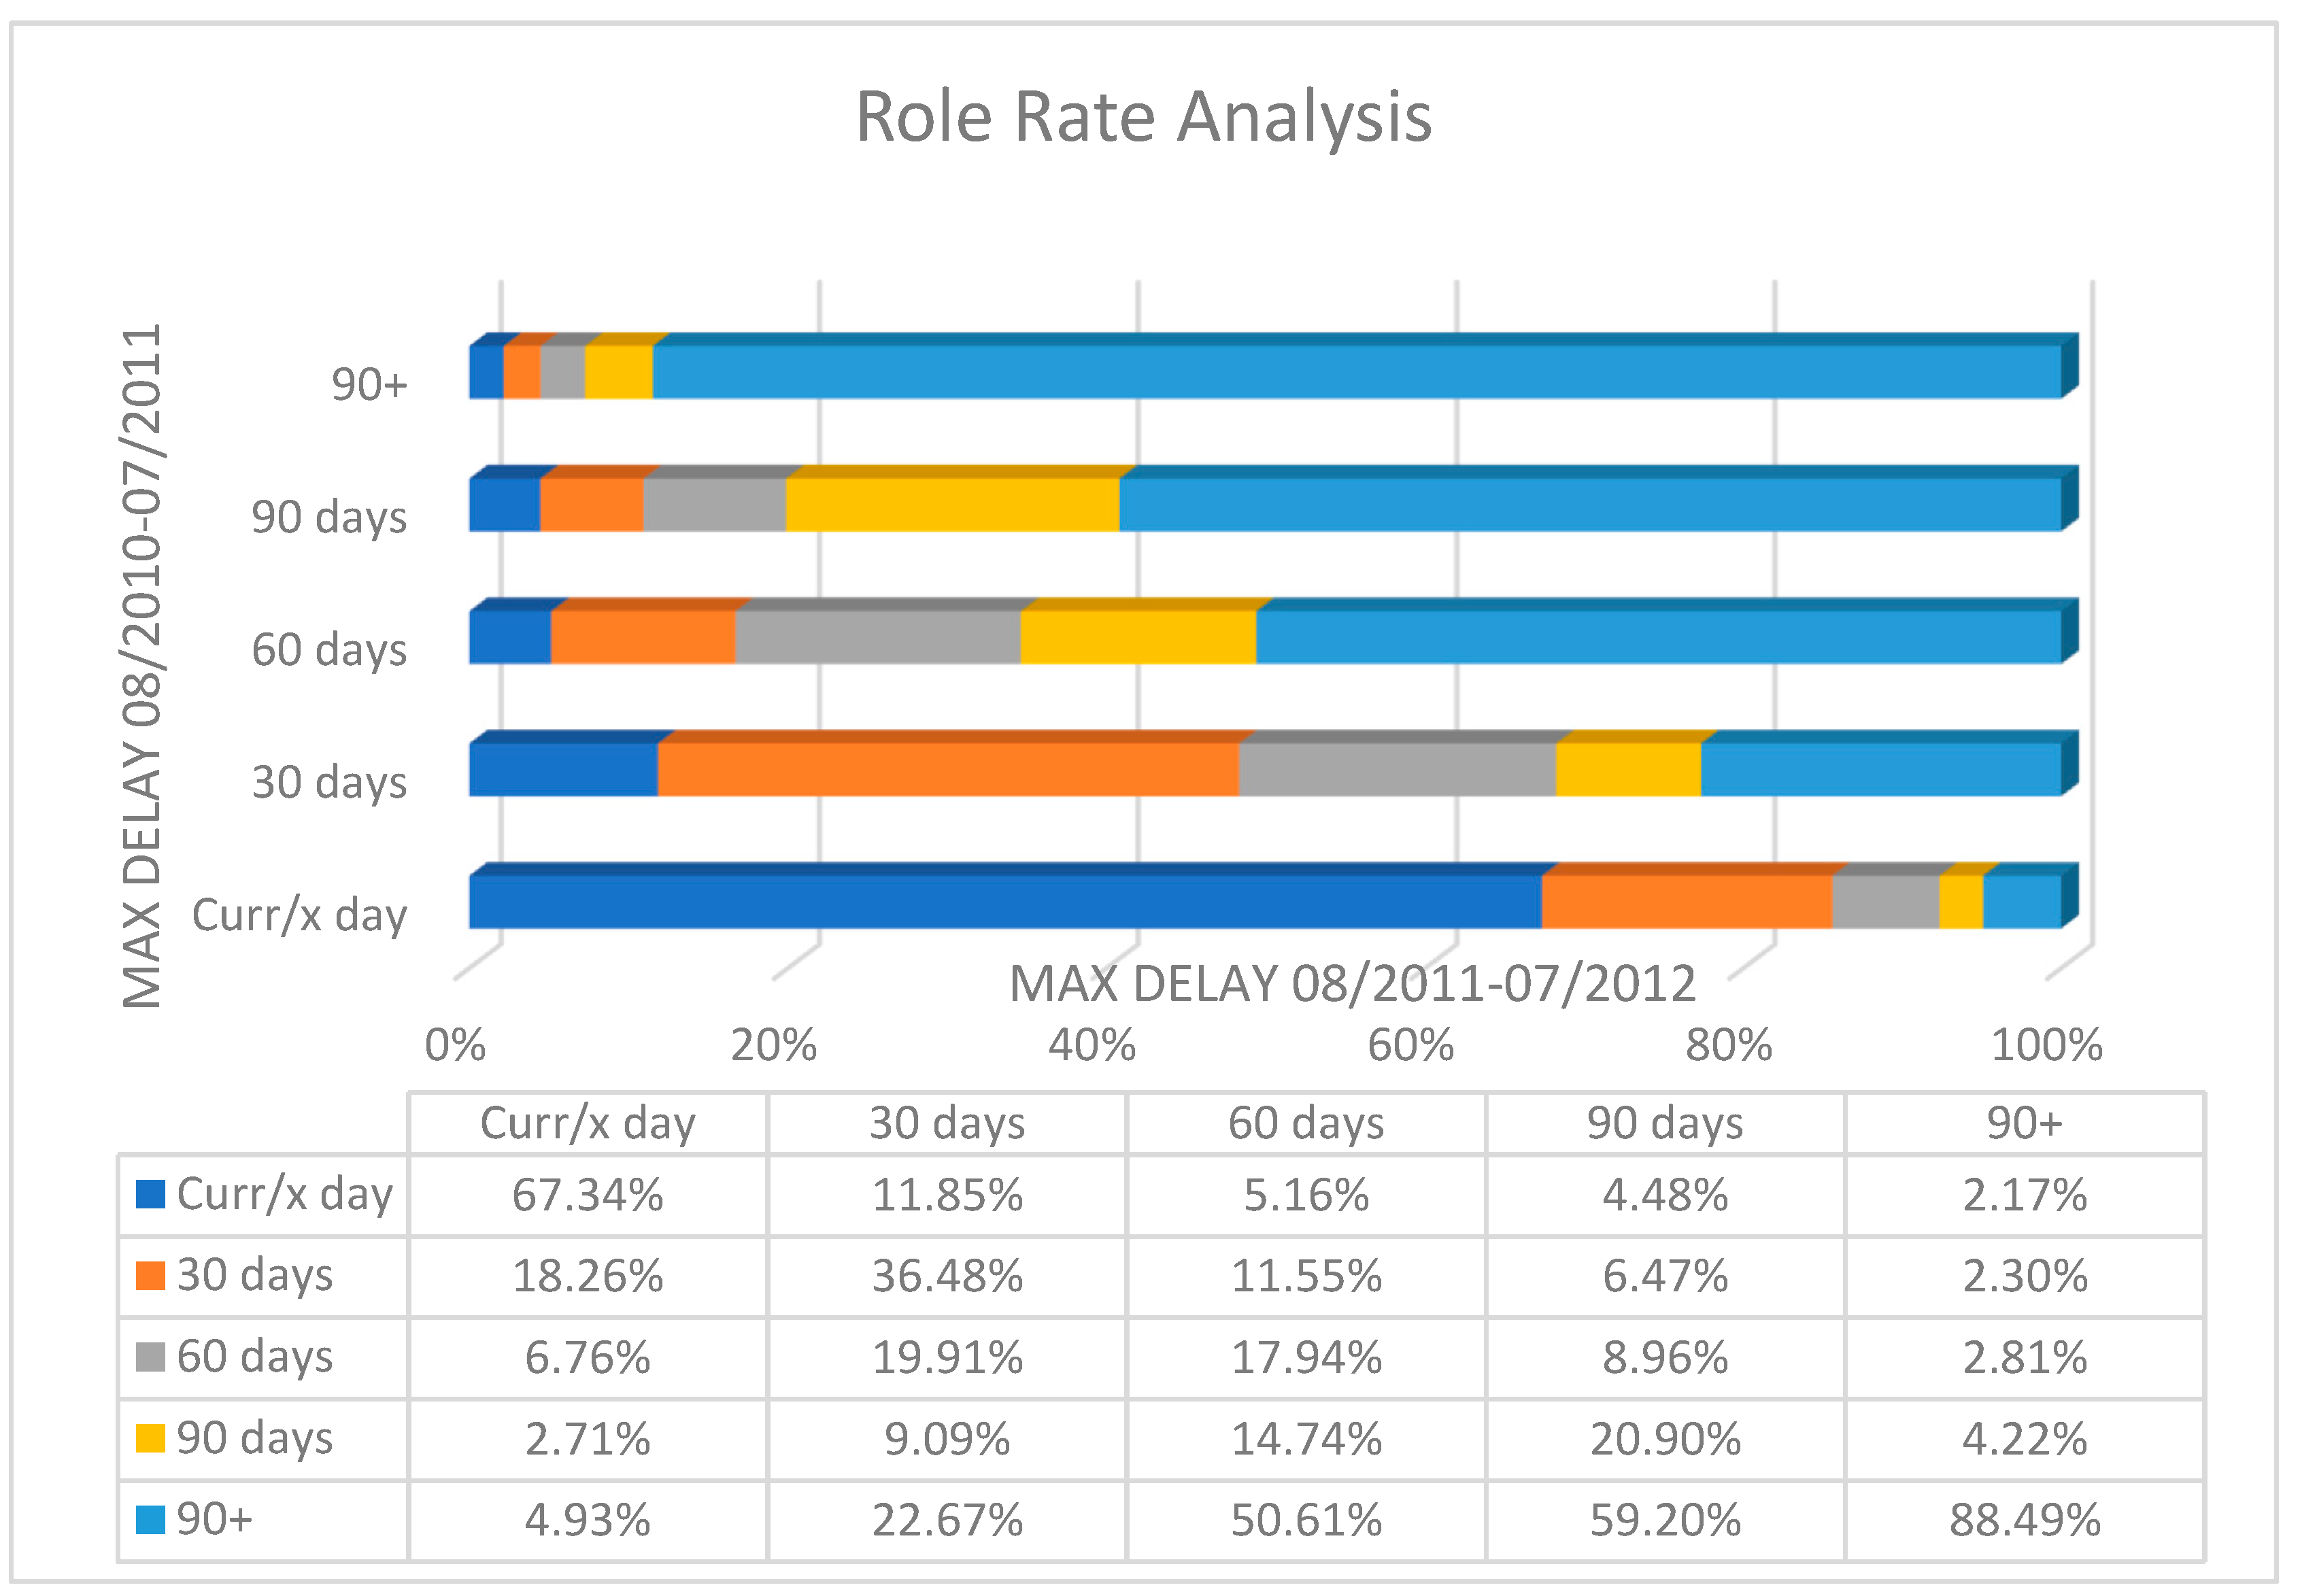Click the blue Curr/x day legend swatch
The image size is (2300, 1596).
(150, 1194)
